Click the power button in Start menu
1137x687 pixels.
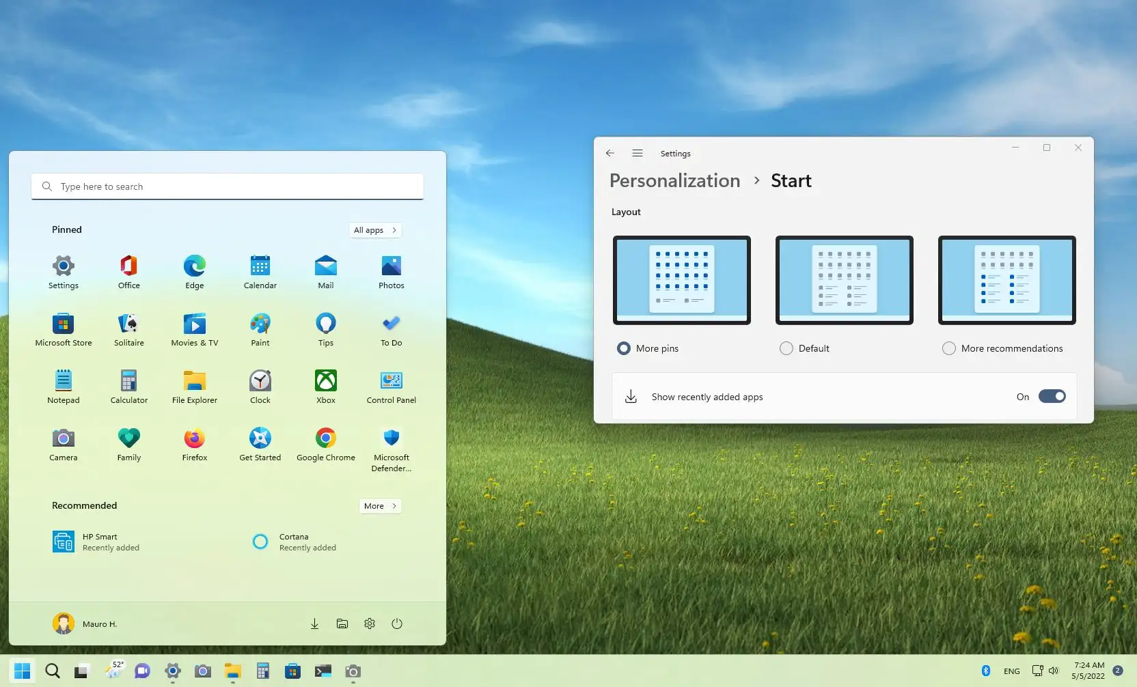[397, 623]
